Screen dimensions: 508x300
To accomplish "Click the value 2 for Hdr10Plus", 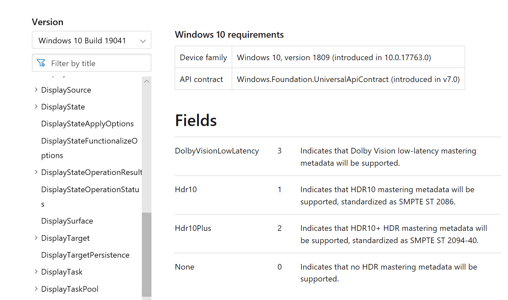I will [x=279, y=228].
